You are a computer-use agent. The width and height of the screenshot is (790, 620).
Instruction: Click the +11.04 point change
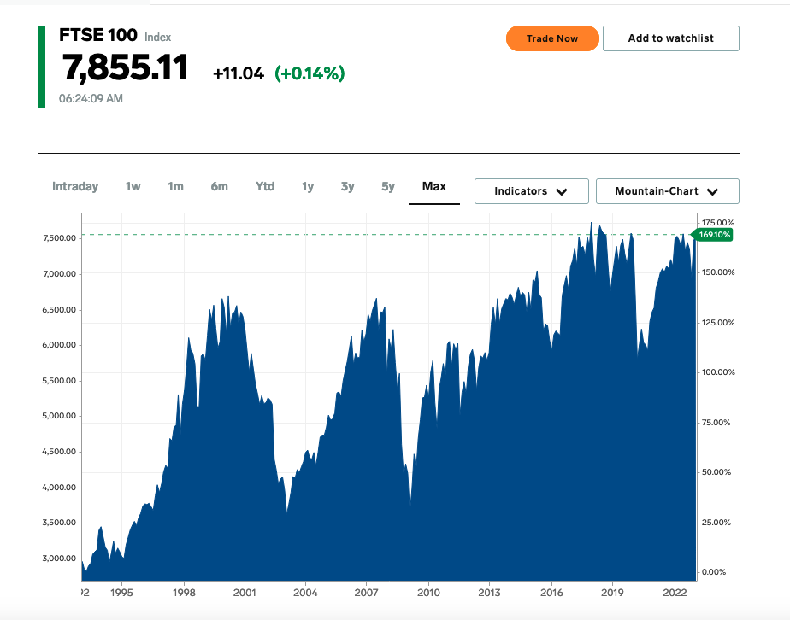pos(239,73)
